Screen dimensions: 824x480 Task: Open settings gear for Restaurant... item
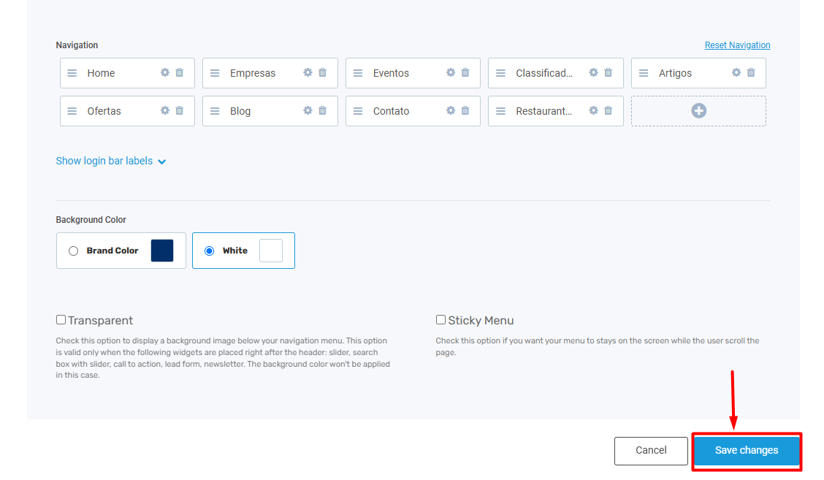point(594,110)
